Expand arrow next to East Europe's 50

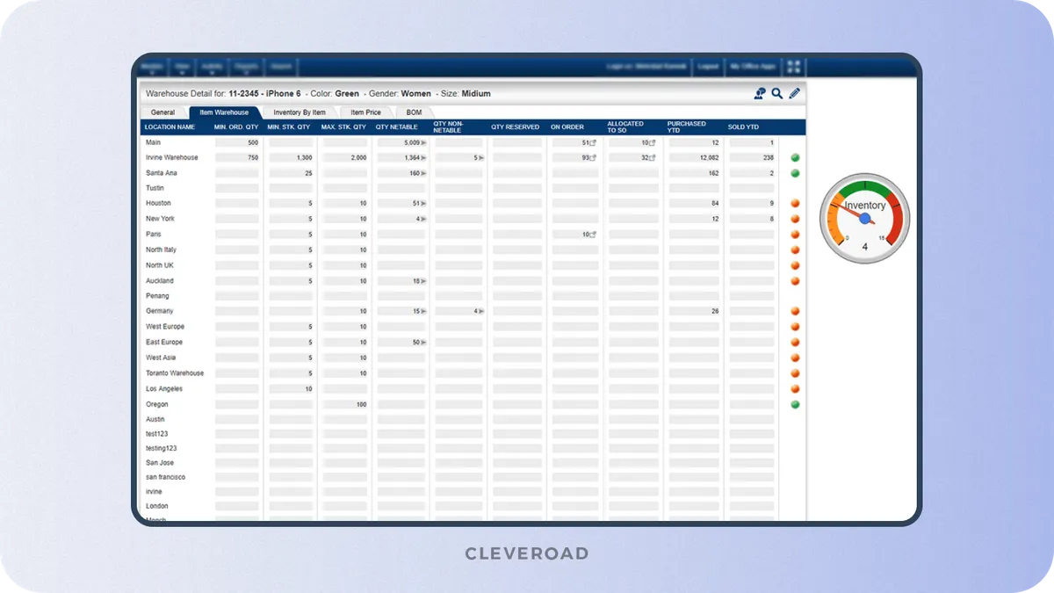click(x=424, y=343)
